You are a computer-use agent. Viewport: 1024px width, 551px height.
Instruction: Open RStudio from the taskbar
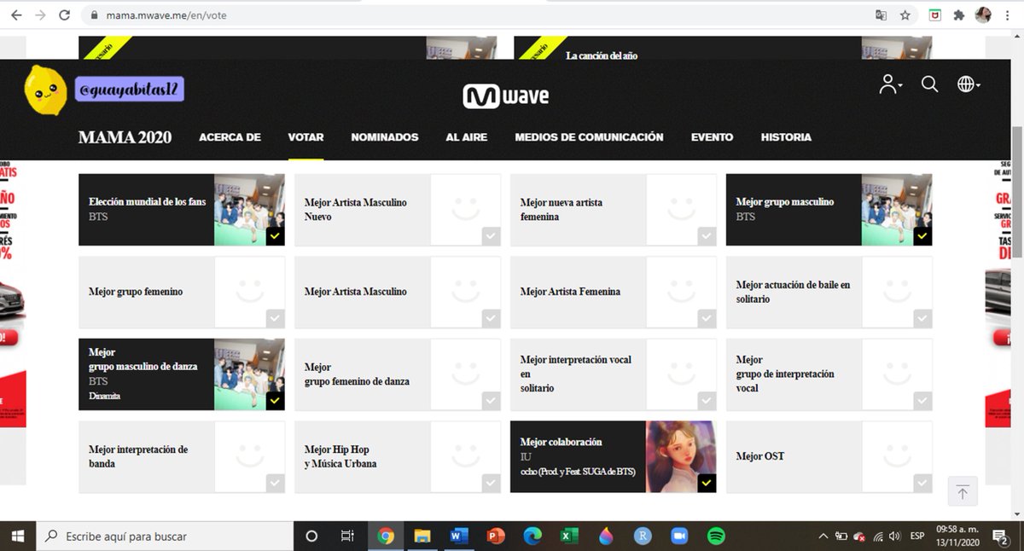[x=643, y=536]
